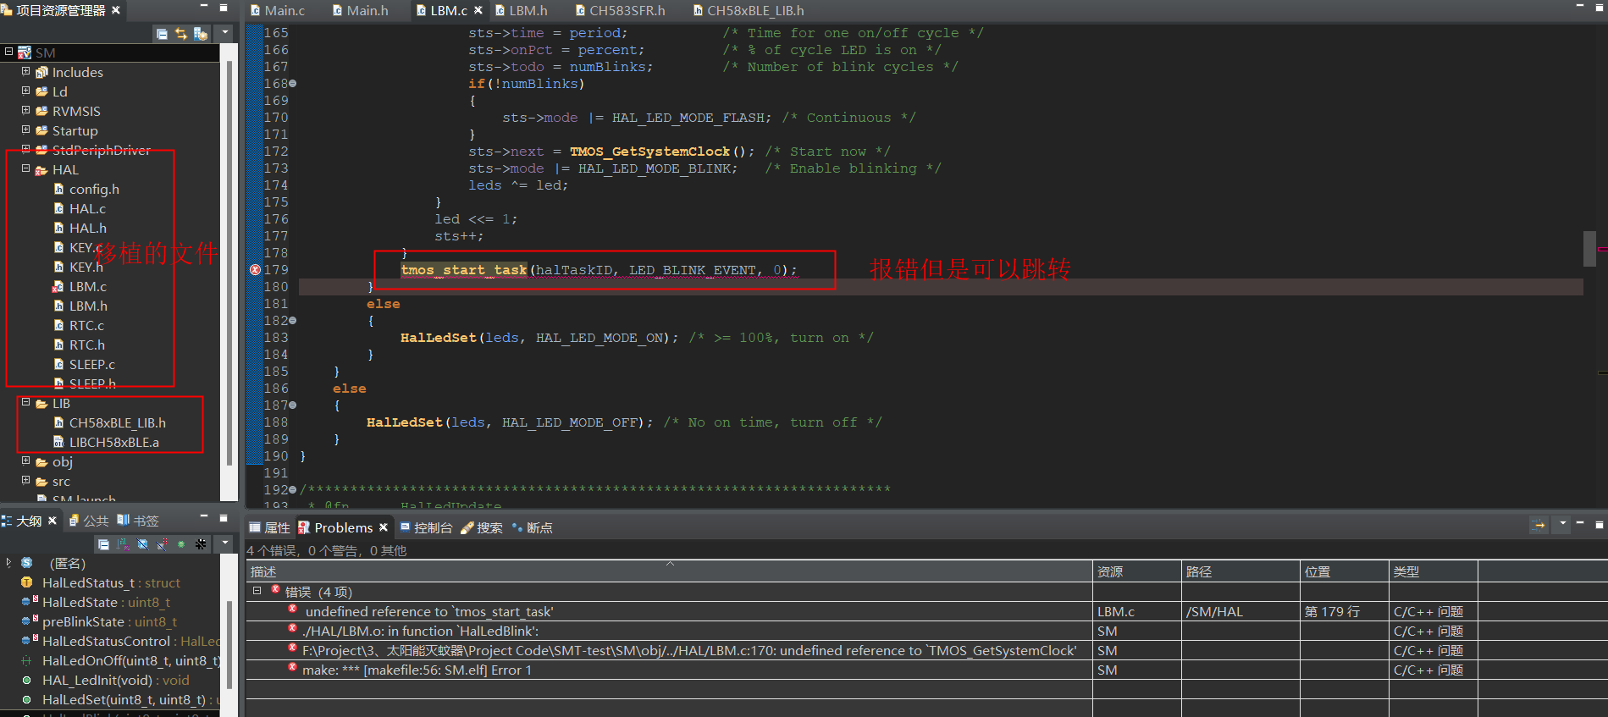Expand the obj folder
The width and height of the screenshot is (1608, 717).
[x=25, y=461]
